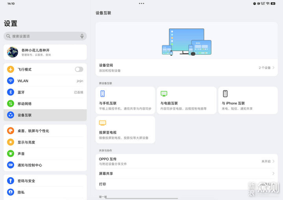This screenshot has width=283, height=200.
Task: Open the 打印 row
Action: (x=187, y=184)
